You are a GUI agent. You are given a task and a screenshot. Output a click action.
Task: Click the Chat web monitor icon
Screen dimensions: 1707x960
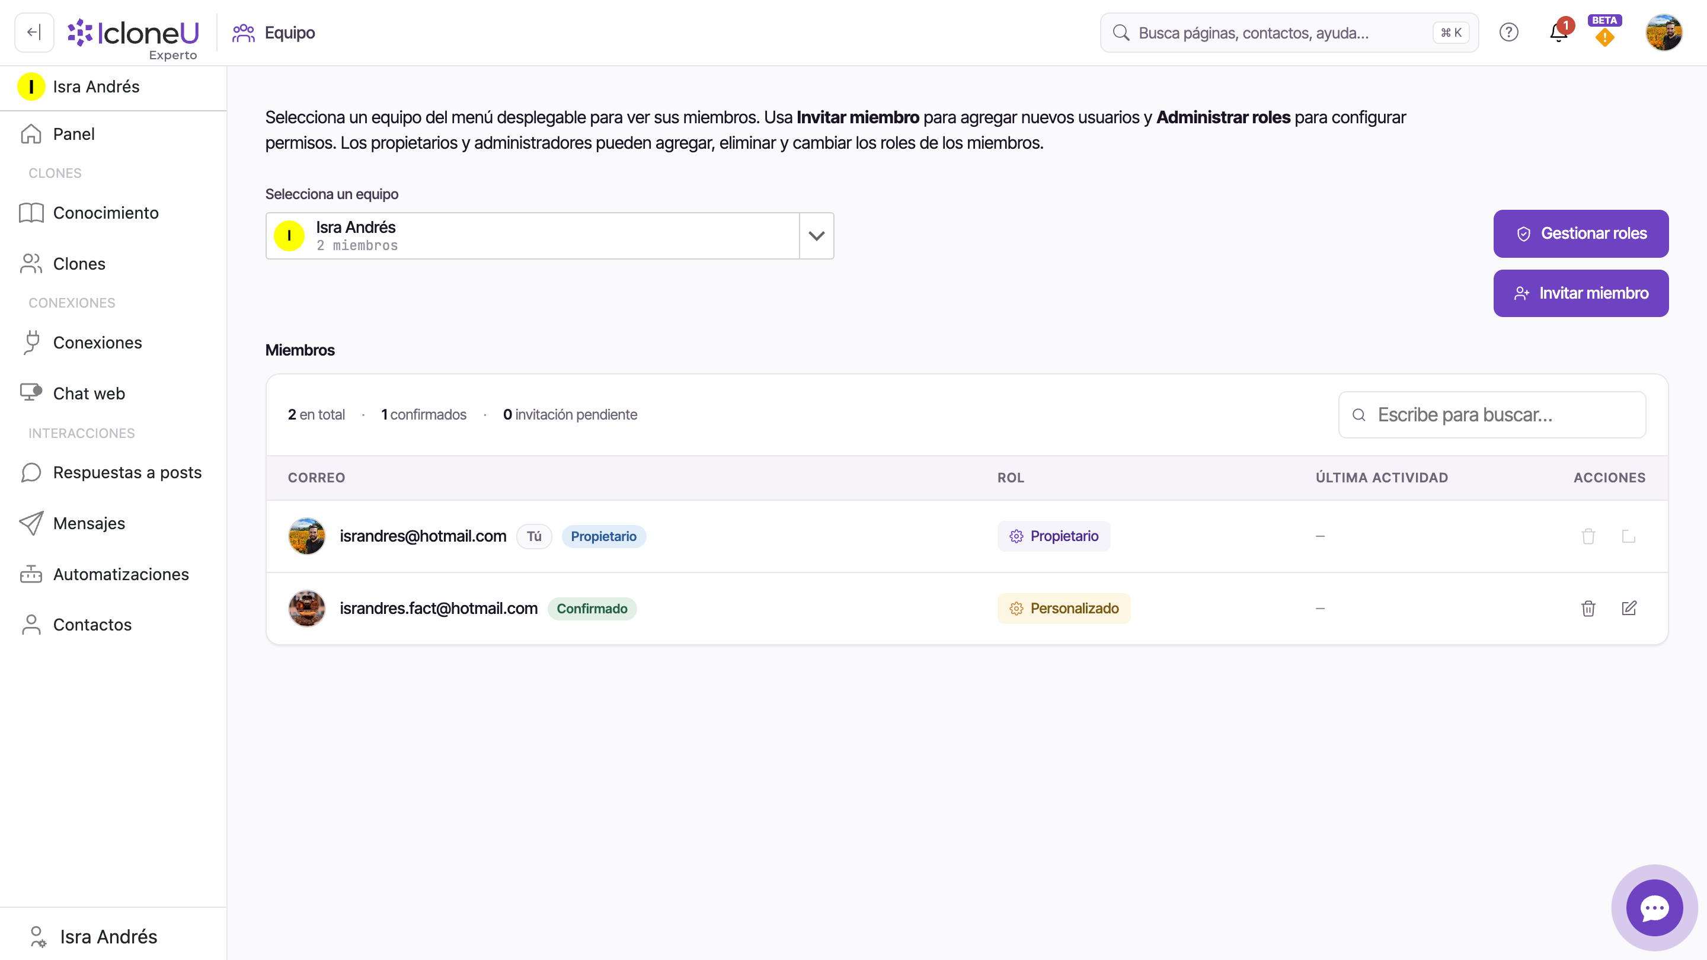click(31, 393)
